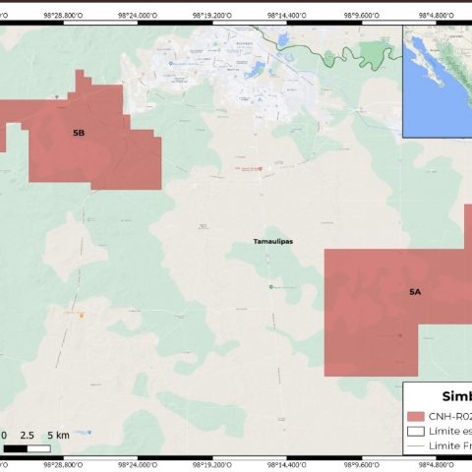Click the 5B block label
The width and height of the screenshot is (472, 472).
[79, 133]
